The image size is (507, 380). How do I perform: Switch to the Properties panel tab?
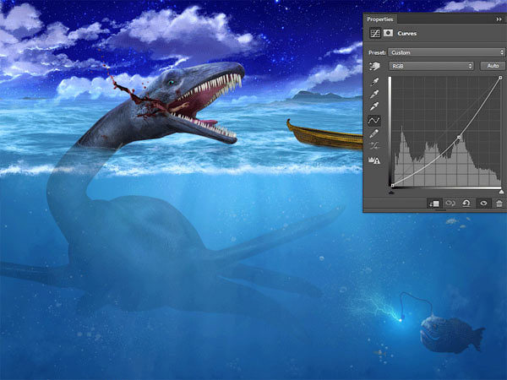coord(380,19)
